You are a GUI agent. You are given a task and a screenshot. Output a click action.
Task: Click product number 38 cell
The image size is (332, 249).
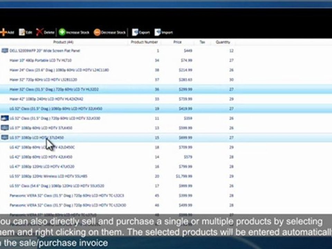pos(157,70)
